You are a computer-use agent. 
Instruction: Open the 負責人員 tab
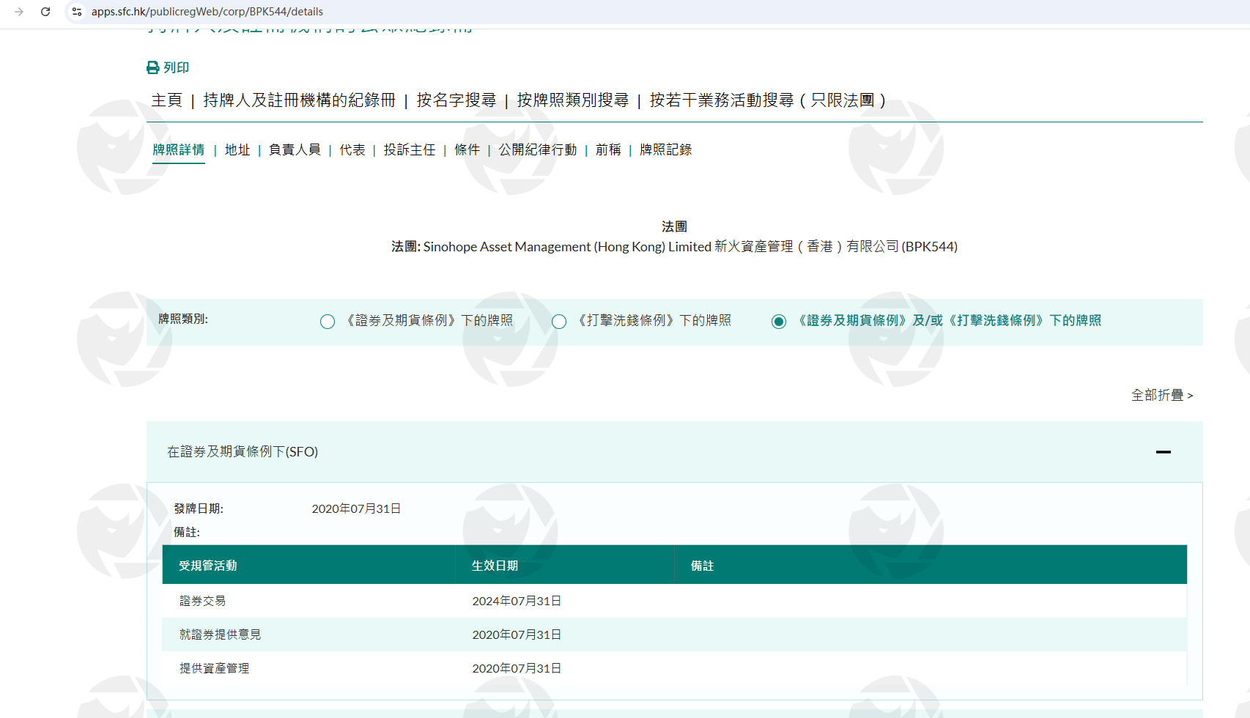(295, 149)
